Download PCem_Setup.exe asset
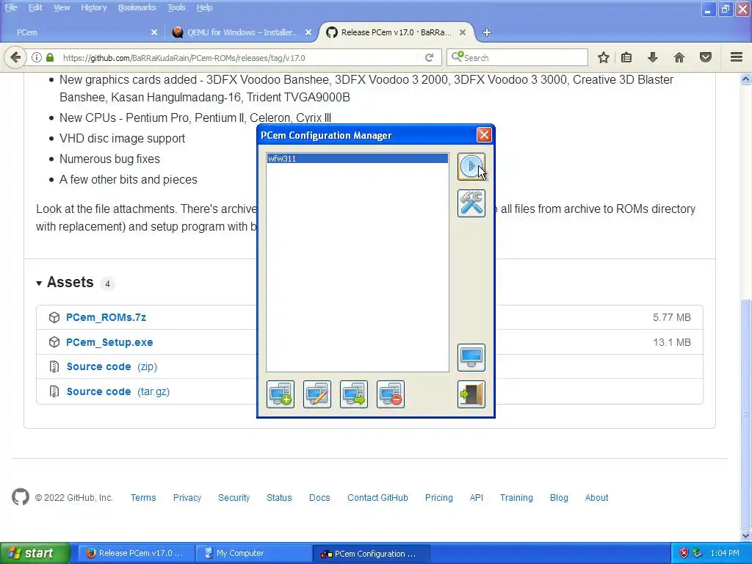752x564 pixels. [x=109, y=342]
